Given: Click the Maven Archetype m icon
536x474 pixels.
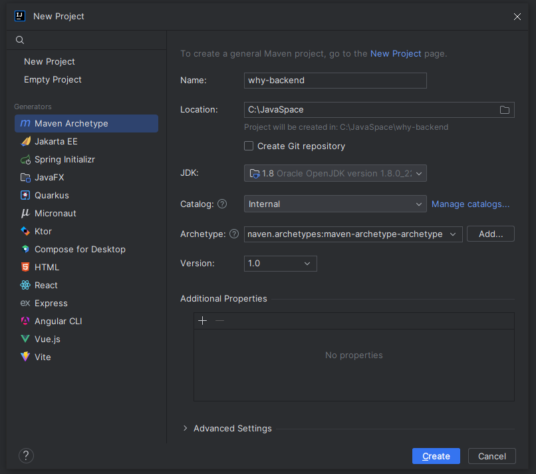Looking at the screenshot, I should [25, 123].
